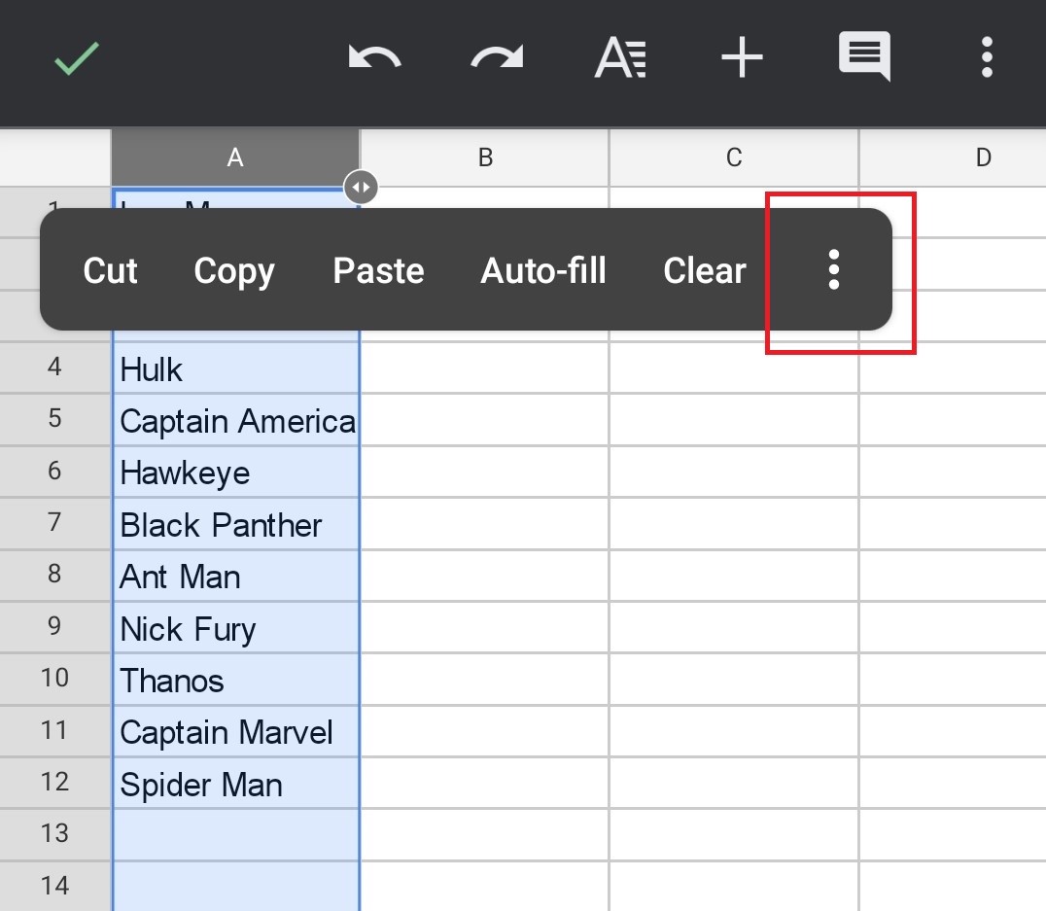Image resolution: width=1046 pixels, height=911 pixels.
Task: Select column A header
Action: [x=235, y=158]
